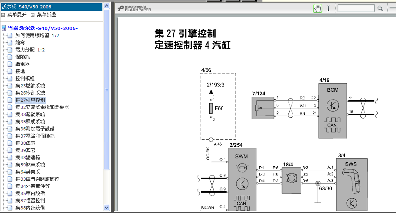
Task: Click the diagram title 集 27 引擎控制
Action: (x=185, y=33)
